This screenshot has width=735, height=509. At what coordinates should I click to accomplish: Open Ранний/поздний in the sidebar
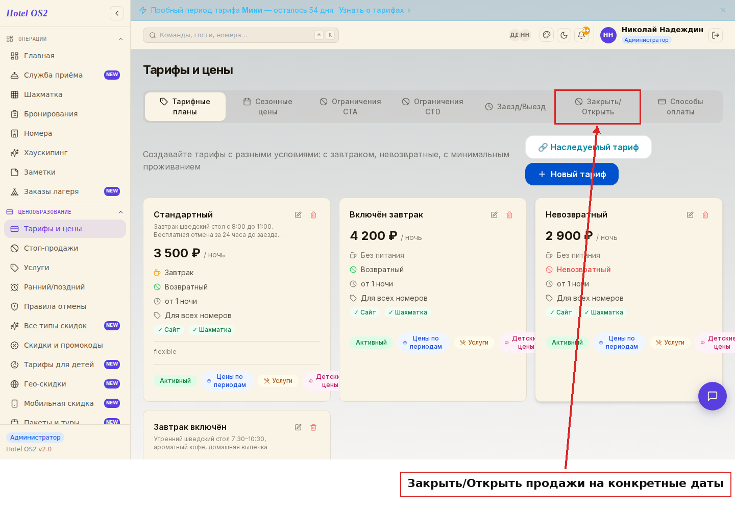pyautogui.click(x=65, y=287)
